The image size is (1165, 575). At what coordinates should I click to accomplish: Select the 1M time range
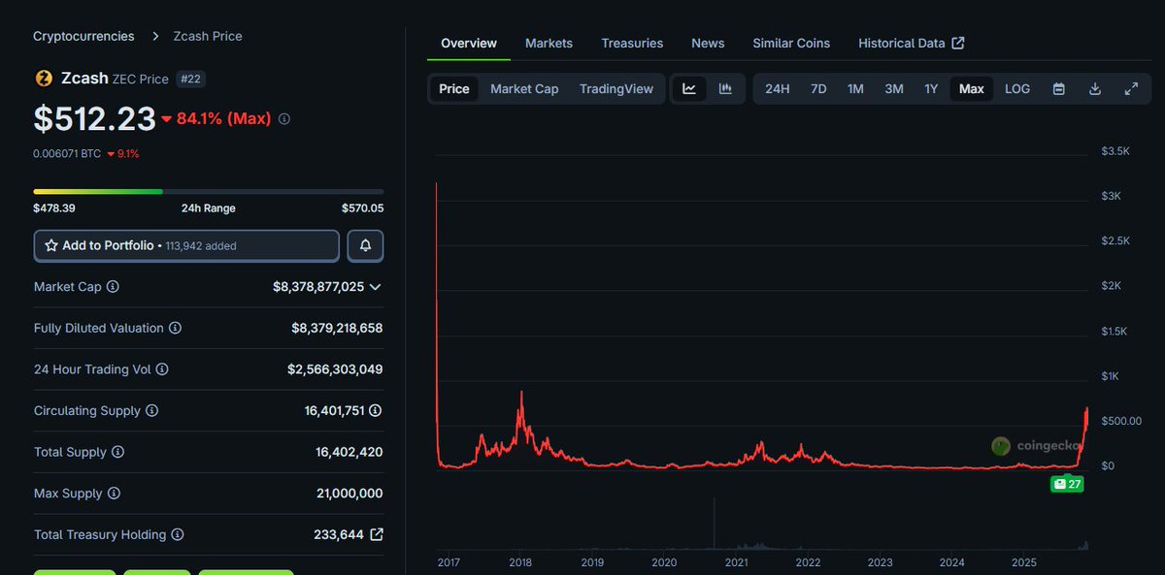855,88
